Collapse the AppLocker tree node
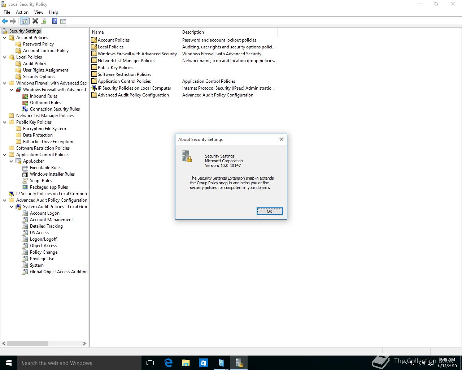462x370 pixels. click(x=12, y=161)
